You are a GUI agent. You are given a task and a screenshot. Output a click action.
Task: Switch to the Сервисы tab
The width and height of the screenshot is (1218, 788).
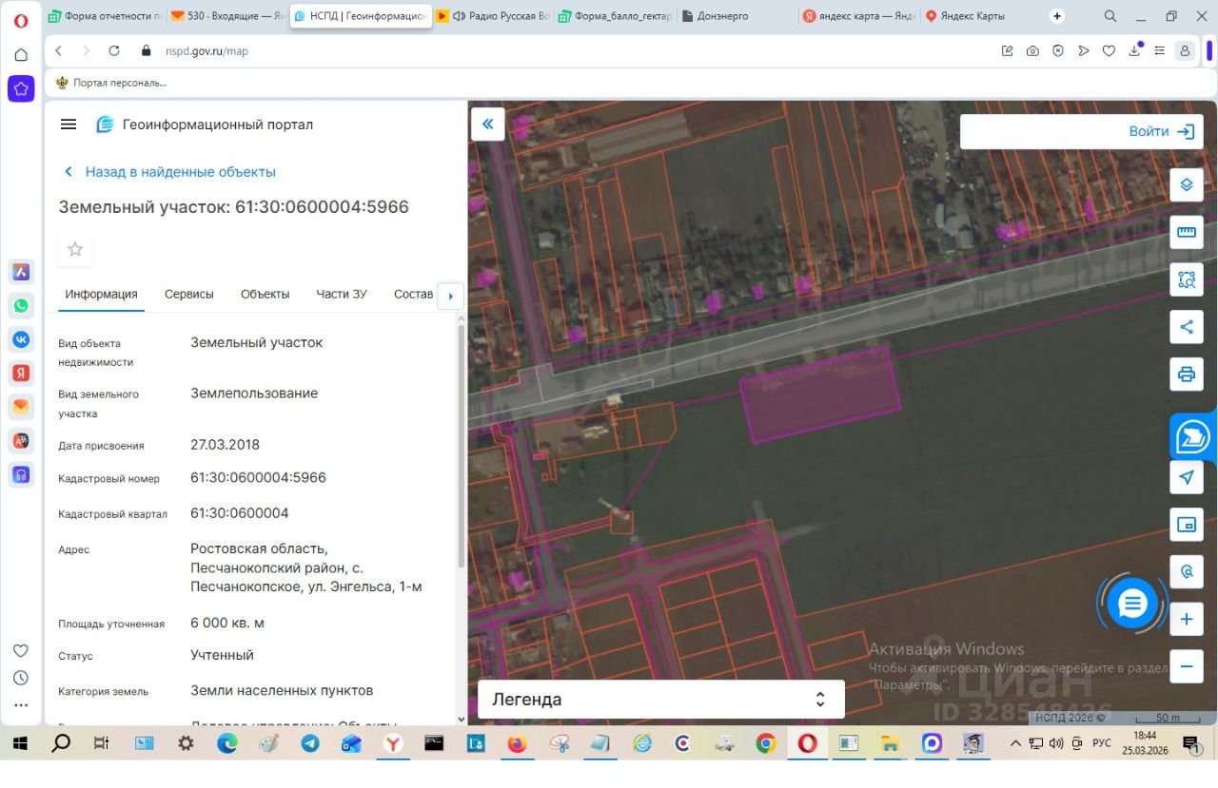pyautogui.click(x=188, y=294)
